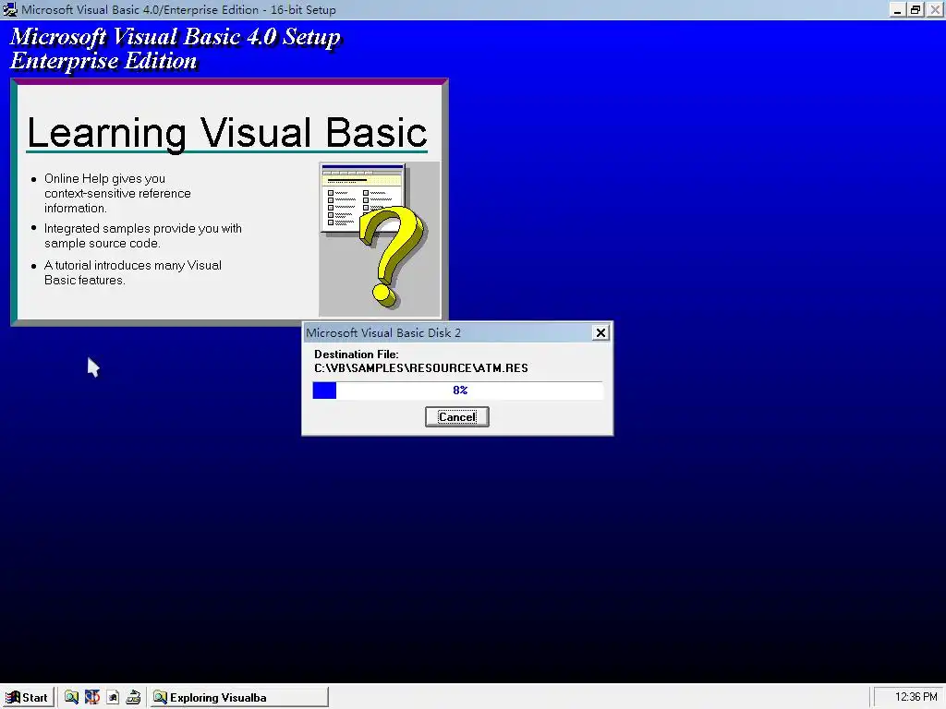The image size is (946, 709).
Task: Click the Enterprise Edition banner line
Action: point(103,61)
